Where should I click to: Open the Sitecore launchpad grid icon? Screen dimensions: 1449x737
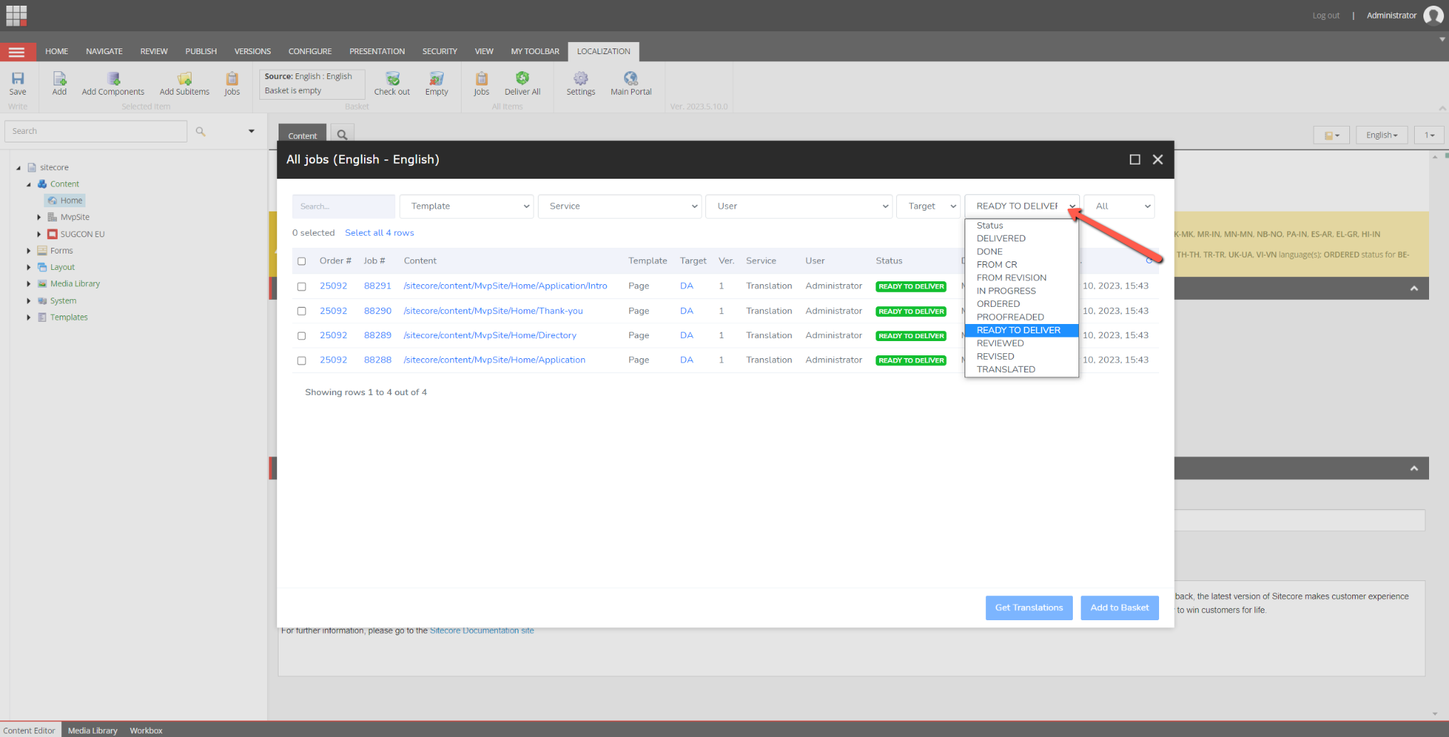tap(16, 15)
